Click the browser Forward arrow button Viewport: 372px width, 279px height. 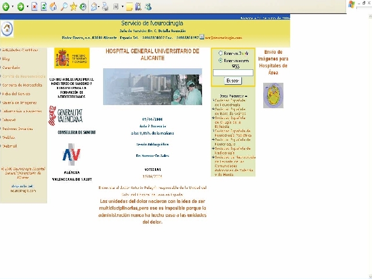(x=21, y=7)
